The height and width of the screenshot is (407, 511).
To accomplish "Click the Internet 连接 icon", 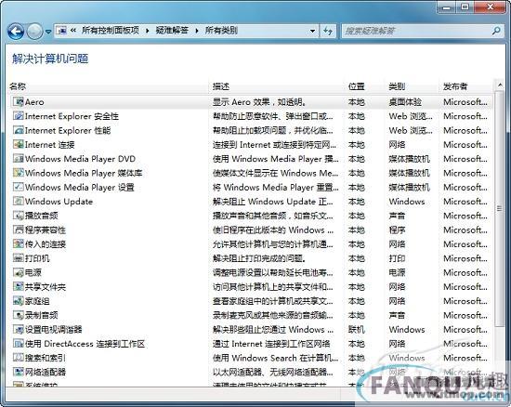I will [x=18, y=144].
